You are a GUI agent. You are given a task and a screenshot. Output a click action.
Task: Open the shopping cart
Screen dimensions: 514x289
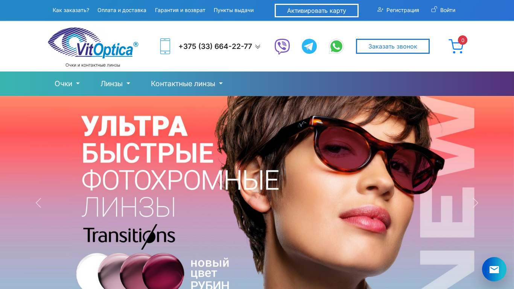point(456,46)
